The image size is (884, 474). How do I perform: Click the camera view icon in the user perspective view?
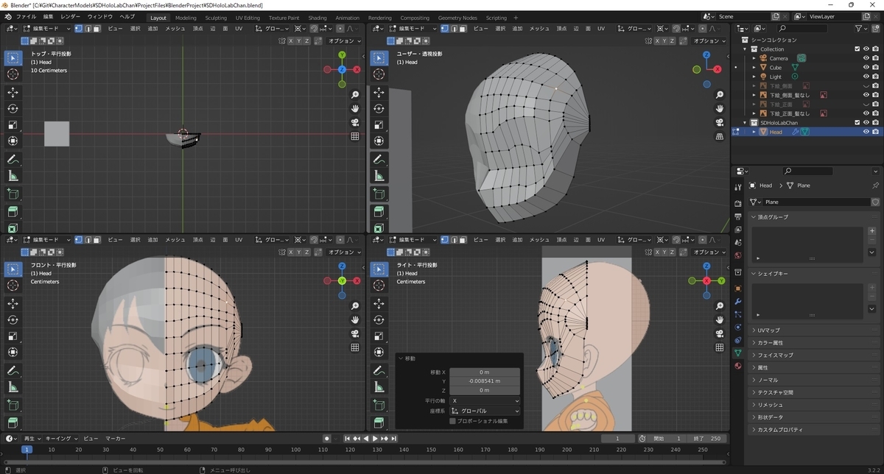click(720, 122)
